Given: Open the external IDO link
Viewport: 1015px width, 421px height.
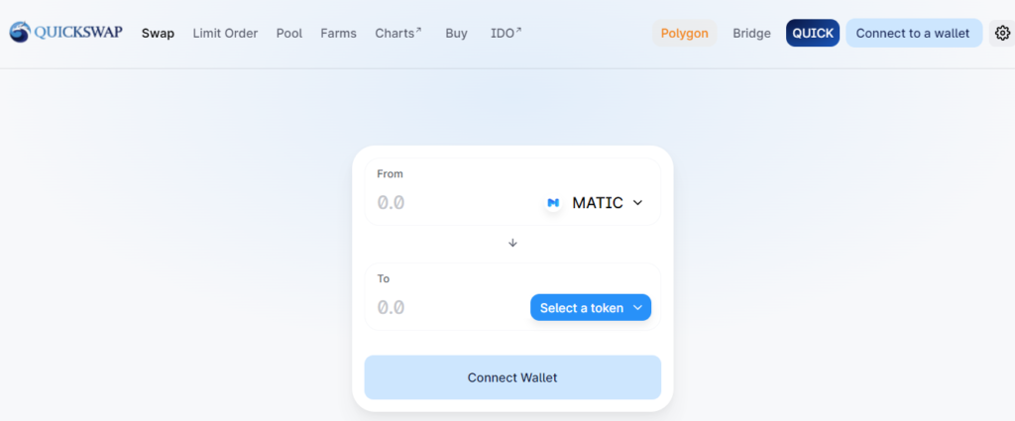Looking at the screenshot, I should (x=507, y=33).
